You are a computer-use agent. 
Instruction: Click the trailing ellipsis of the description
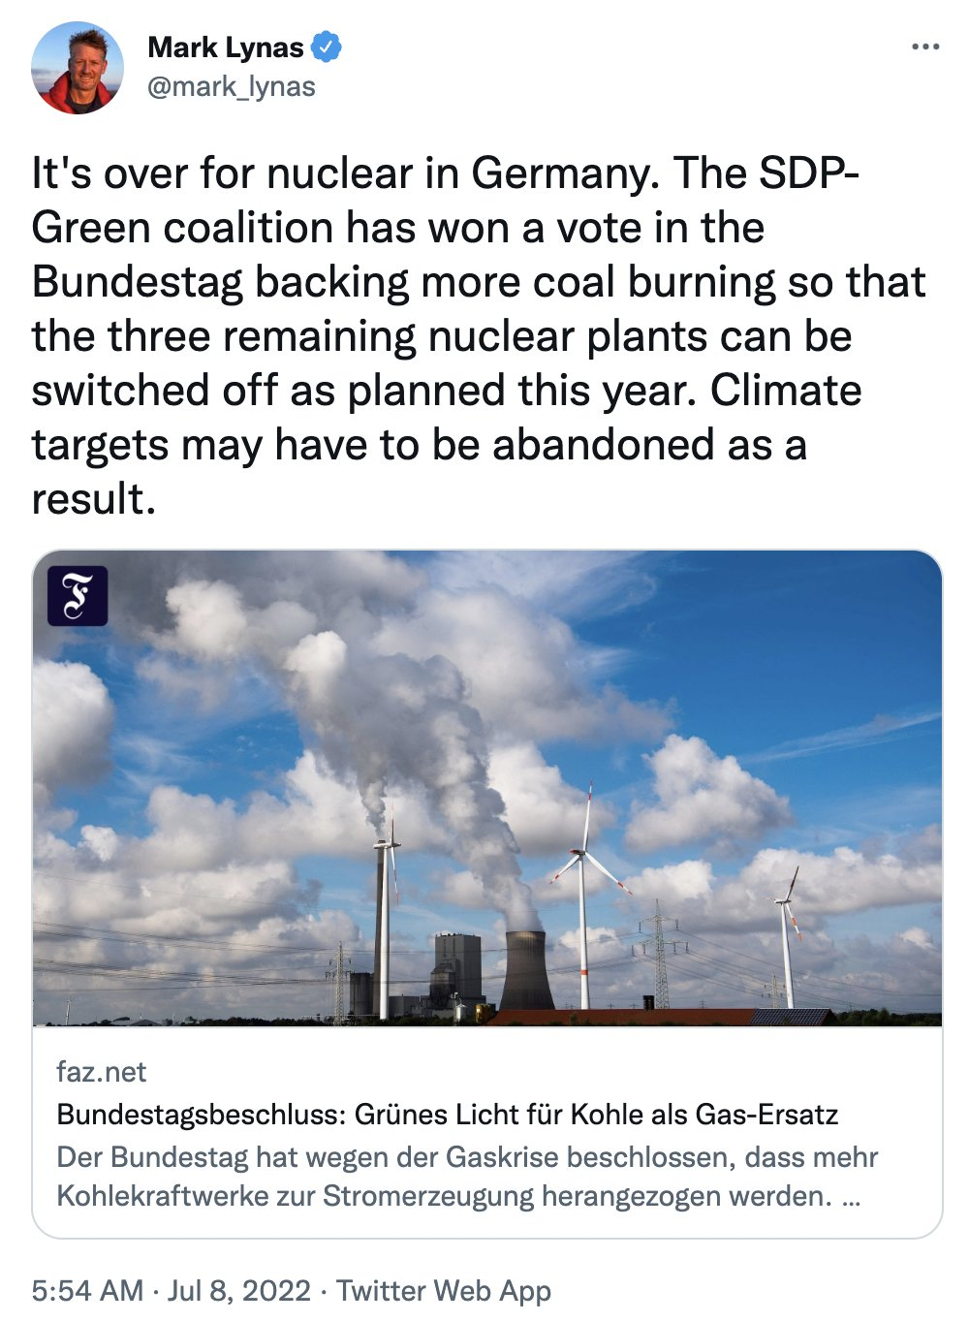click(x=851, y=1197)
